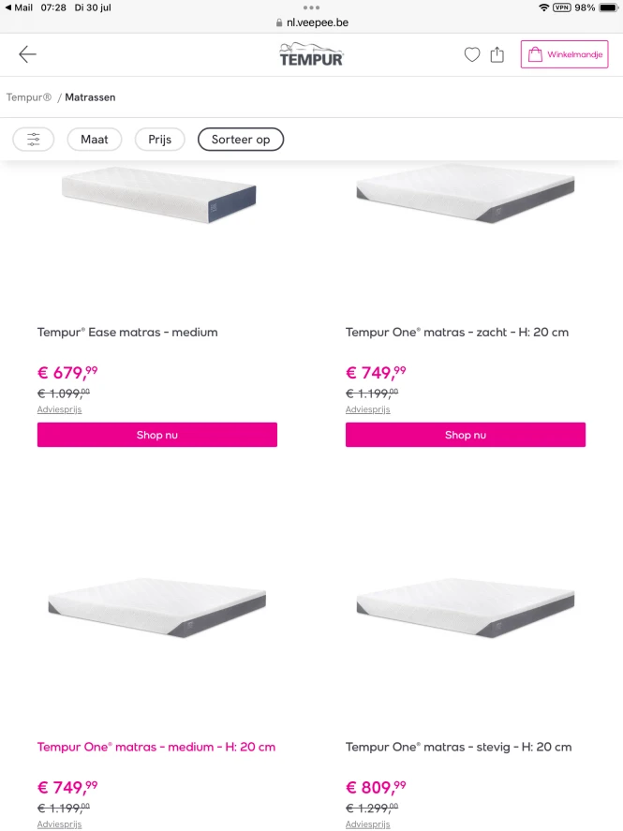Select Matrassen breadcrumb item

point(90,97)
